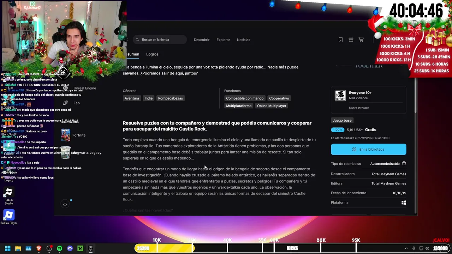Click the Autoreembolsable refund value
The width and height of the screenshot is (452, 254).
[x=385, y=164]
